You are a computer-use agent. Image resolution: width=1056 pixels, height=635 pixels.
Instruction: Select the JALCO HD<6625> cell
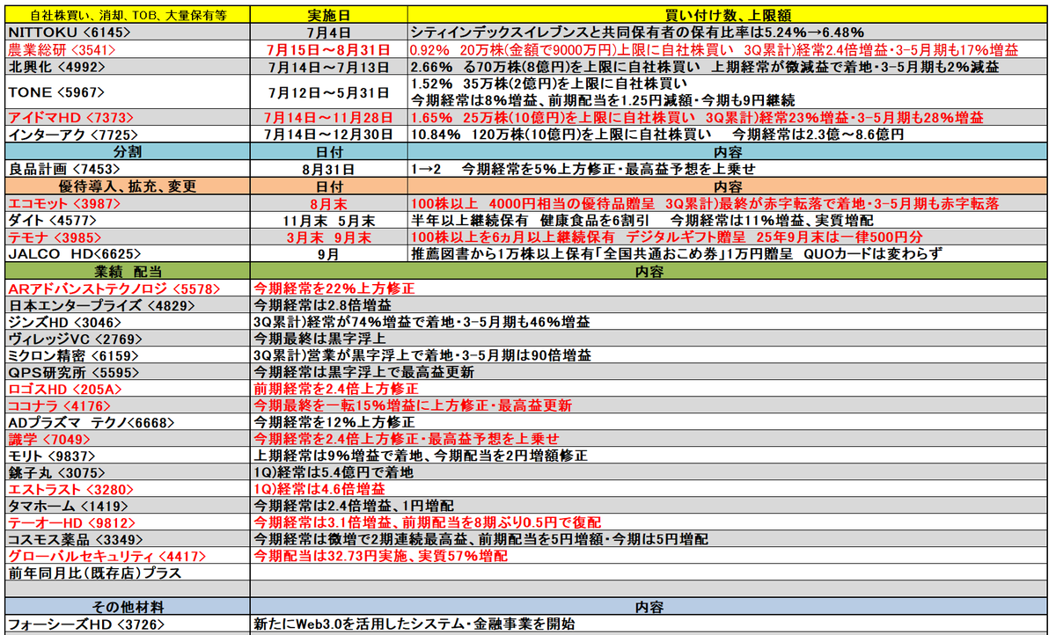[x=127, y=254]
